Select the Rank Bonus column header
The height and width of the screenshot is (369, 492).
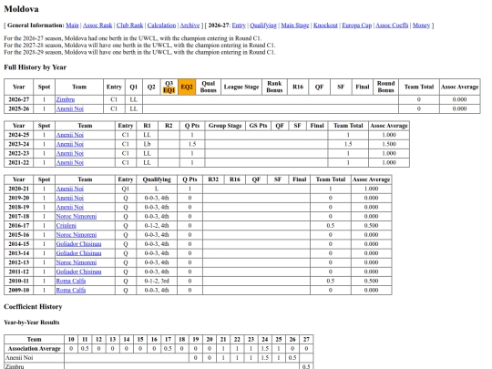(x=274, y=87)
